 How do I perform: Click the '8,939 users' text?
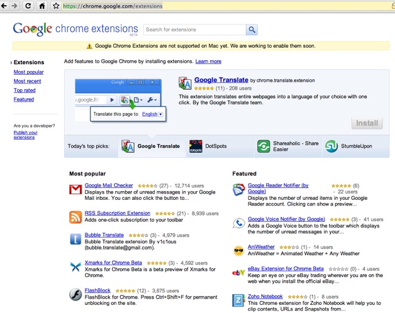[205, 214]
